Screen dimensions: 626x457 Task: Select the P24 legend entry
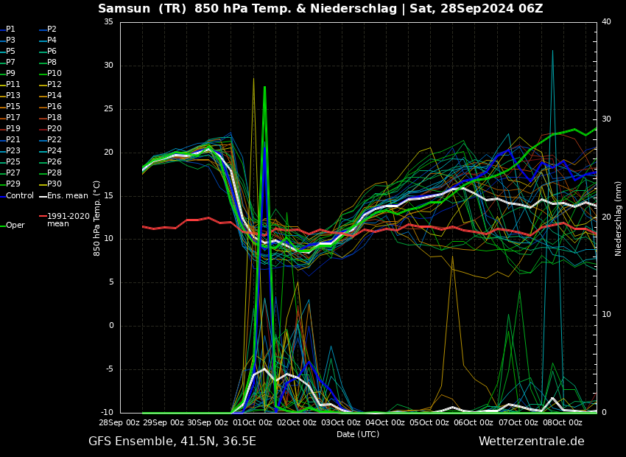pos(50,150)
